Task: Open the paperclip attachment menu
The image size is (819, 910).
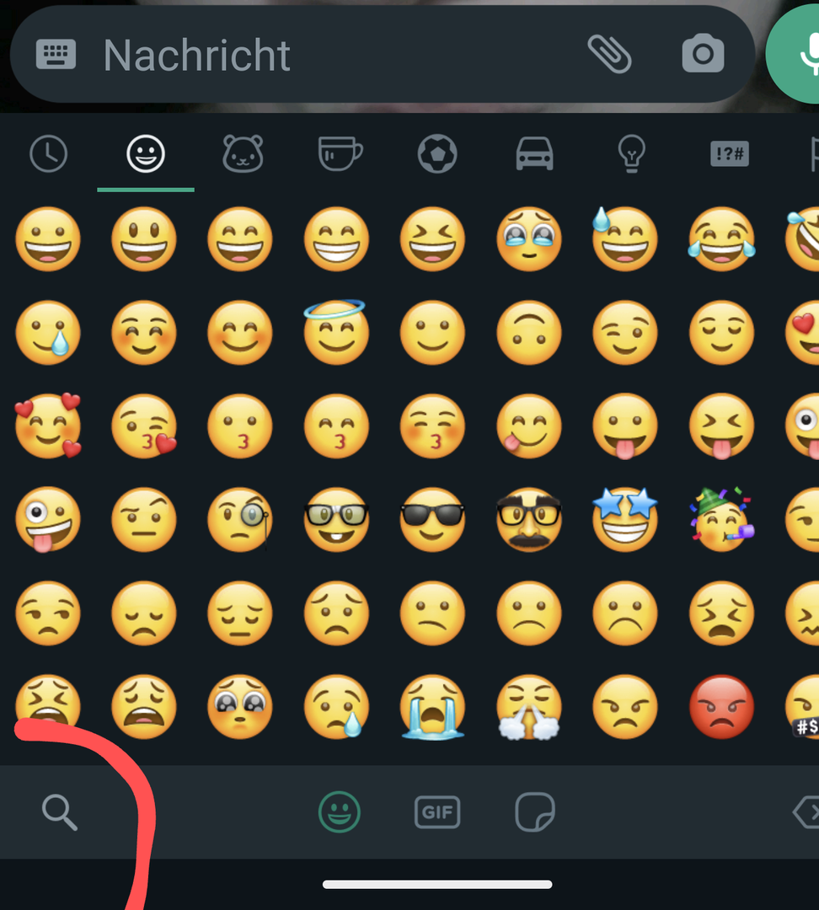Action: coord(608,55)
